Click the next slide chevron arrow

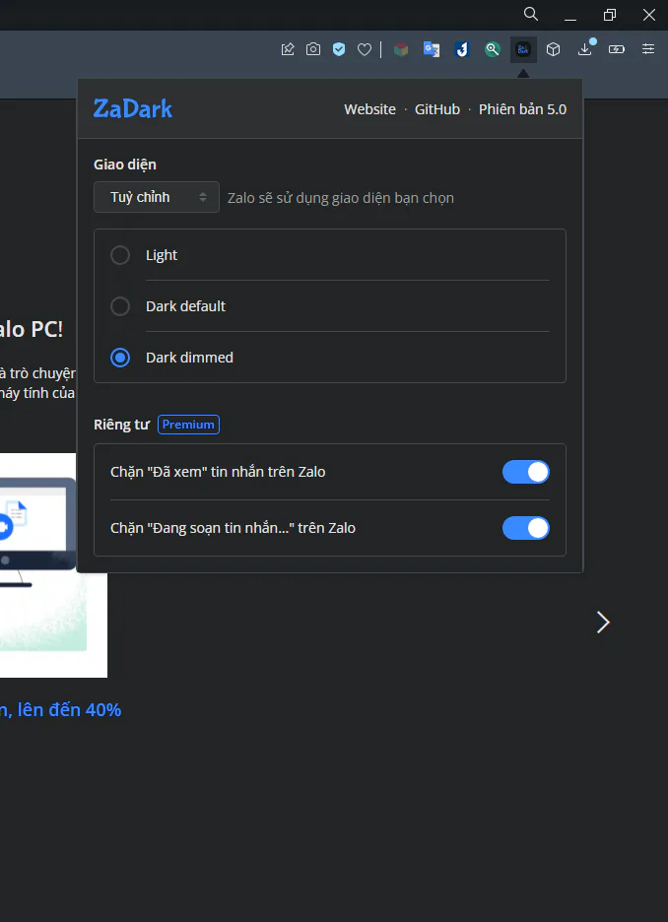603,623
